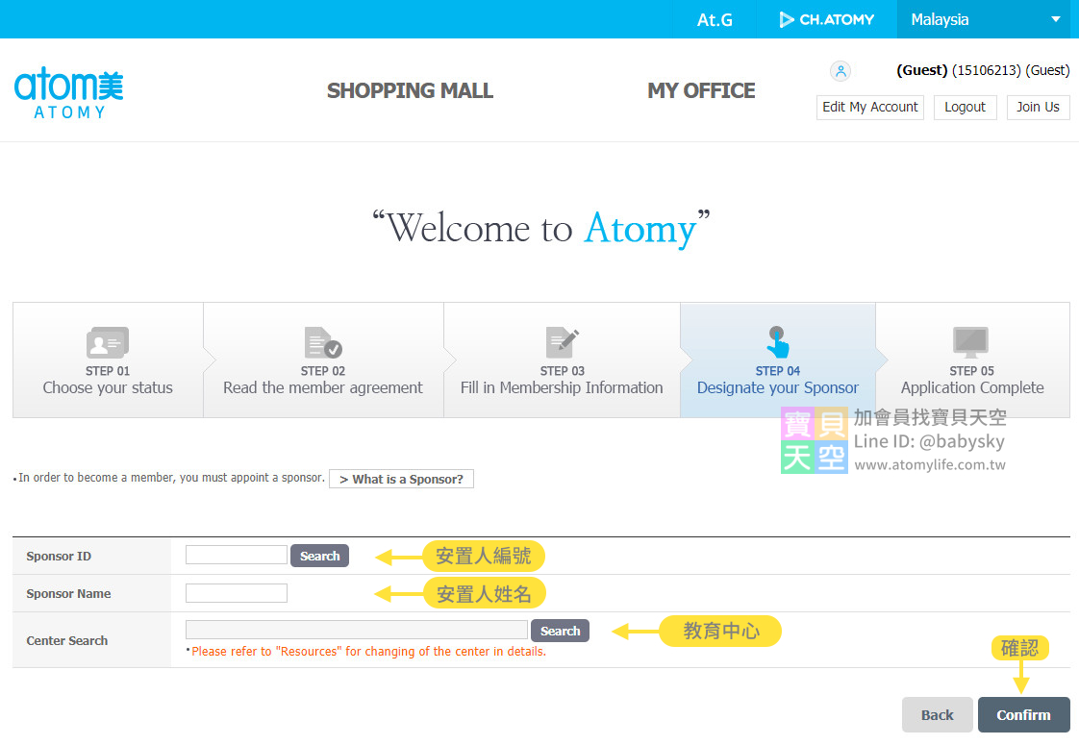This screenshot has height=745, width=1079.
Task: Focus the Sponsor ID input field
Action: [236, 555]
